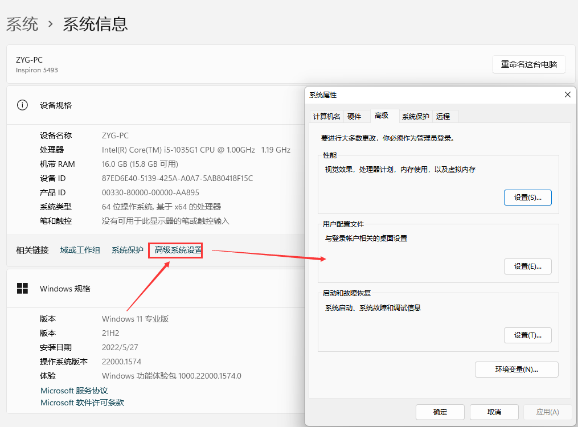The height and width of the screenshot is (427, 578).
Task: Open user profiles 设置(E)... button
Action: coord(527,266)
